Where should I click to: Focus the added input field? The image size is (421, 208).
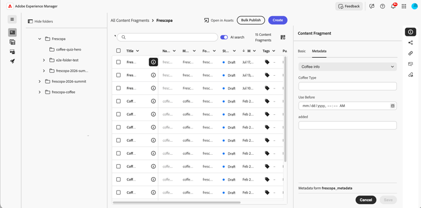point(347,126)
